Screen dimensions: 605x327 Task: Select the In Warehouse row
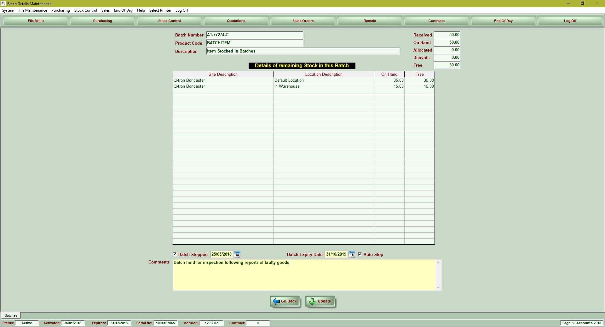303,86
